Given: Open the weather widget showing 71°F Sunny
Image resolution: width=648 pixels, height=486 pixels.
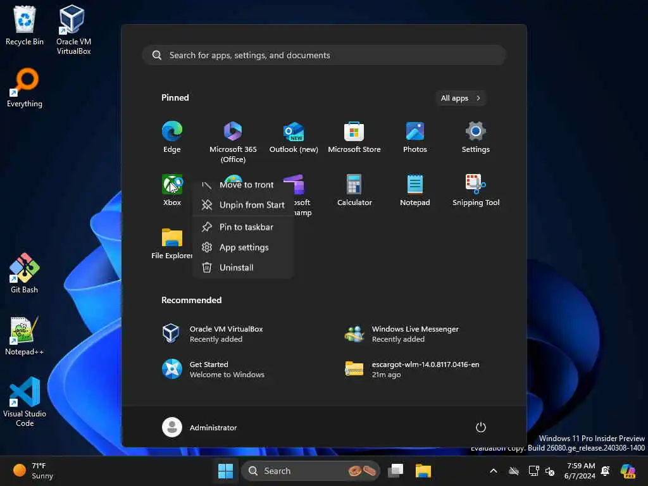Looking at the screenshot, I should [x=34, y=471].
